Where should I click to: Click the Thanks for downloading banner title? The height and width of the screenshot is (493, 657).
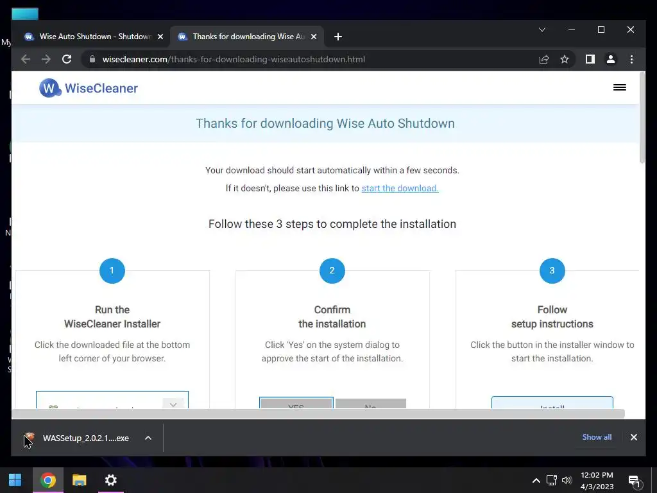click(x=325, y=123)
